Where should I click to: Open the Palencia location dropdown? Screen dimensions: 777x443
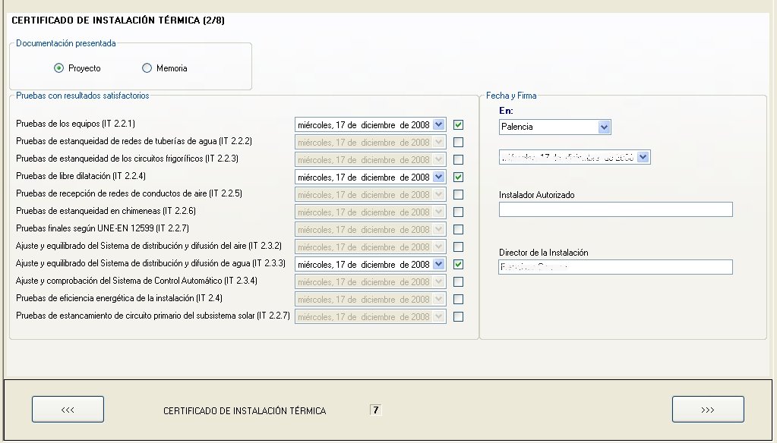604,127
